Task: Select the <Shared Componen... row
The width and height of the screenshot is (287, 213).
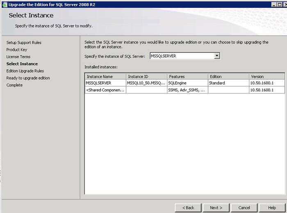Action: [185, 90]
